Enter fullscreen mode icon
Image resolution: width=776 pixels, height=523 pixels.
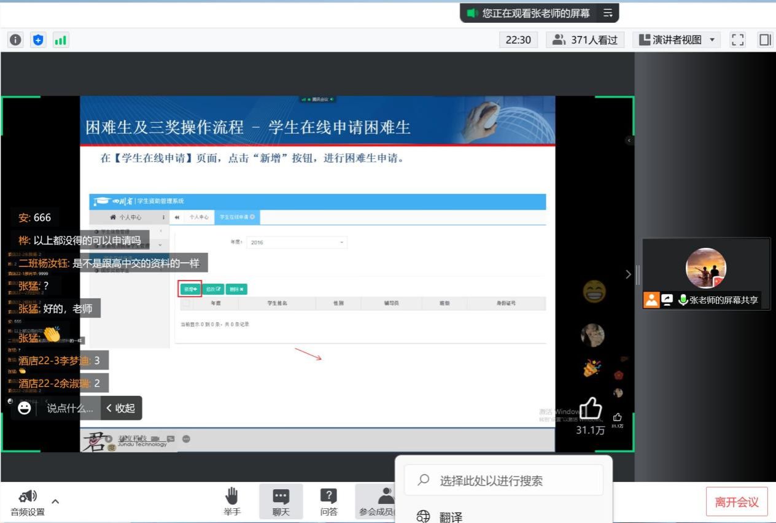coord(737,40)
